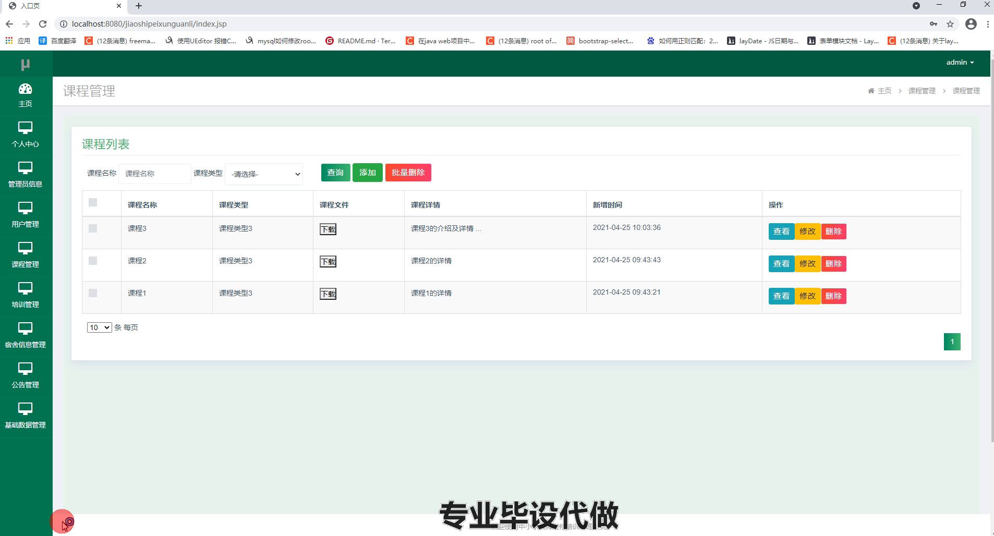Check the checkbox for 课程2 row
The image size is (994, 536).
[x=93, y=261]
